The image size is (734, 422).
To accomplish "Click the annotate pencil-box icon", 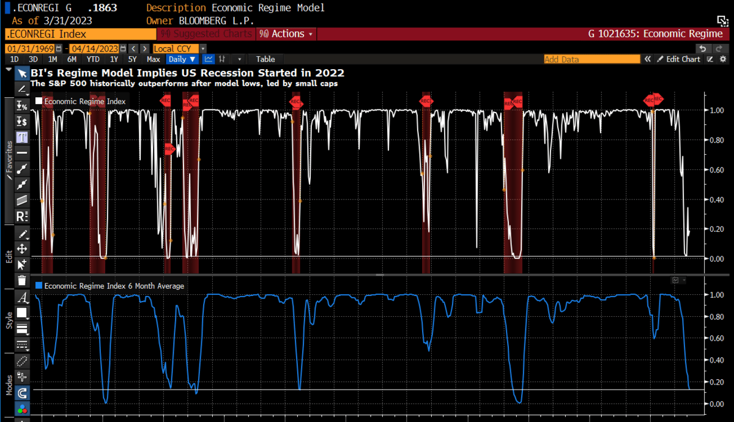I will [x=710, y=59].
